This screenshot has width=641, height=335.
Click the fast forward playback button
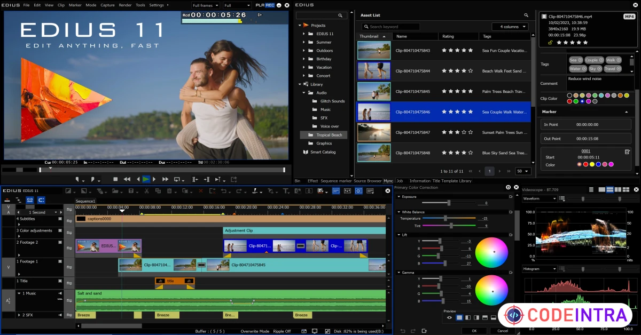tap(166, 179)
